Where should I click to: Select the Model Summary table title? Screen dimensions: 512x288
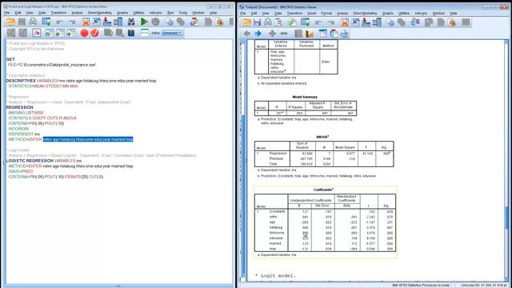click(305, 97)
